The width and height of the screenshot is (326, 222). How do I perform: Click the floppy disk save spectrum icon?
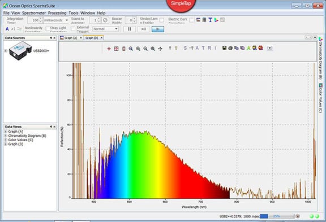pyautogui.click(x=224, y=48)
